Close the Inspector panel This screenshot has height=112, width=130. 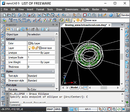pyautogui.click(x=57, y=25)
